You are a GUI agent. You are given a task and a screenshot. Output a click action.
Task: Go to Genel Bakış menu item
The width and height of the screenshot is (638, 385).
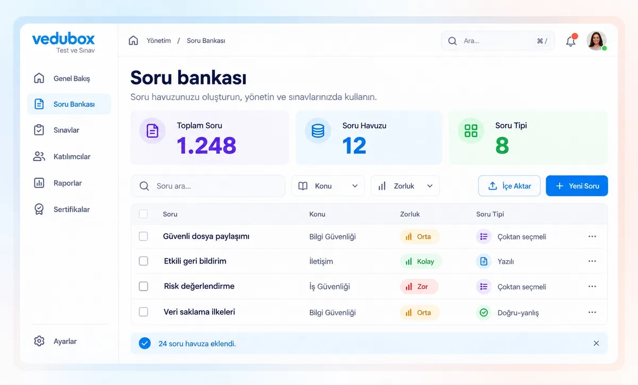69,78
